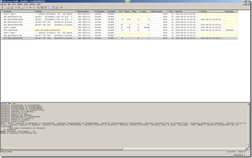Image resolution: width=252 pixels, height=158 pixels.
Task: Click the 'Rows: 10' status indicator
Action: (242, 152)
